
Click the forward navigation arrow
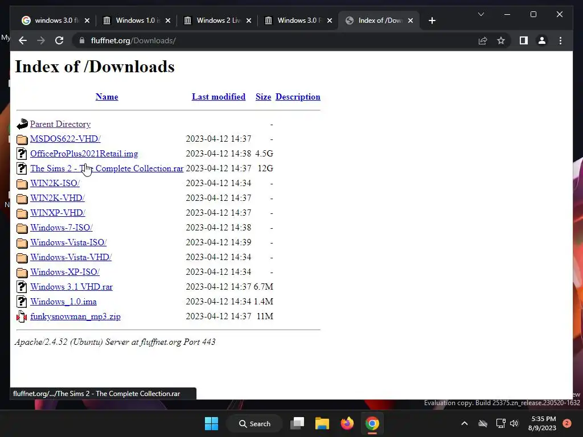tap(41, 40)
